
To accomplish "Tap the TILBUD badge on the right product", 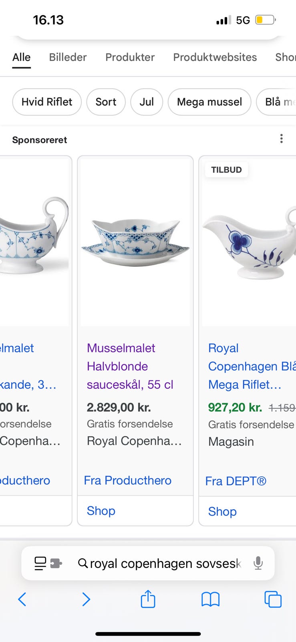I will pos(226,169).
